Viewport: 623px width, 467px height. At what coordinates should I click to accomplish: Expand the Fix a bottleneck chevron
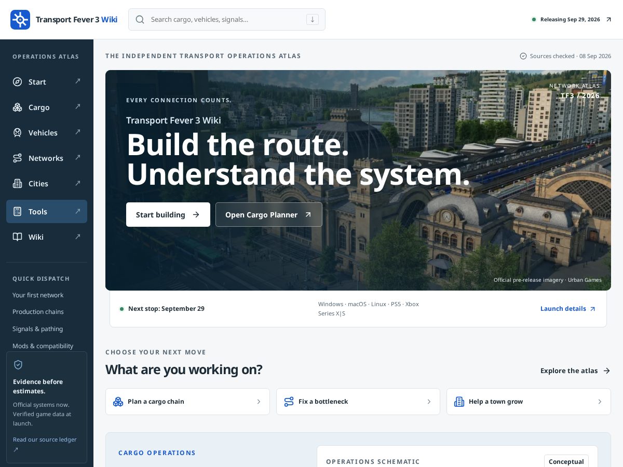pos(429,402)
